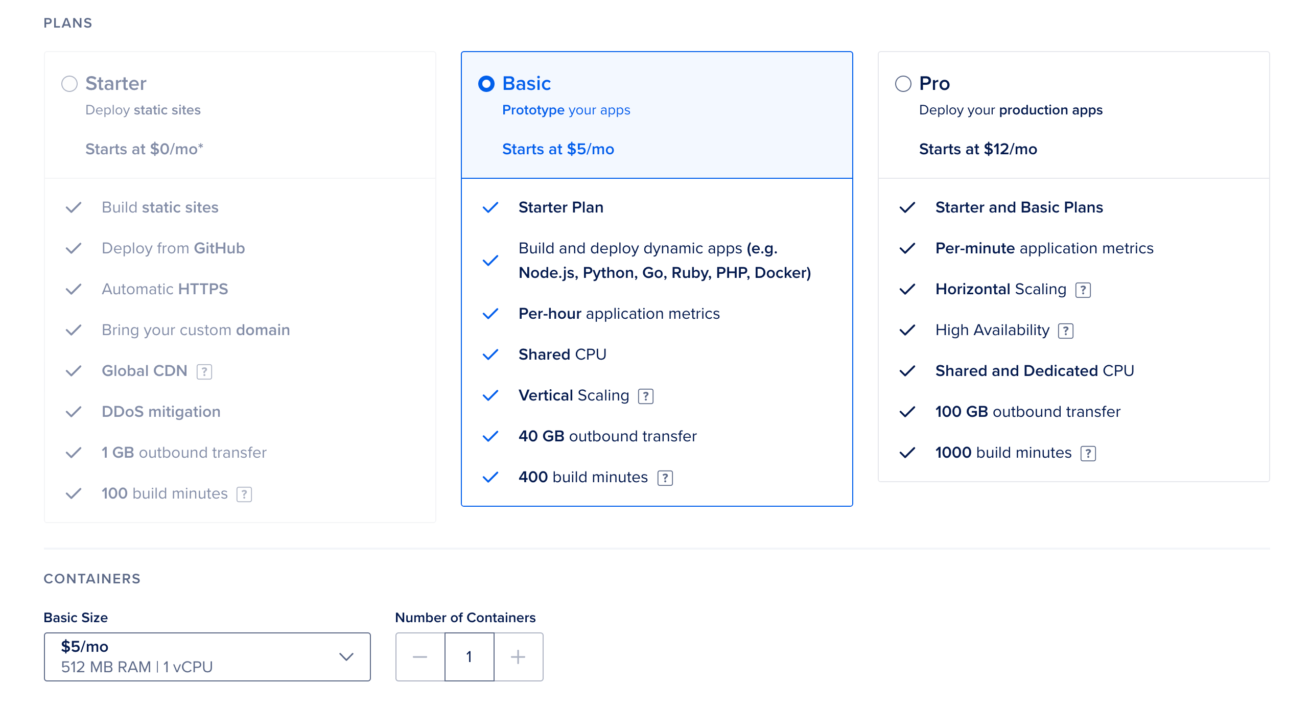Open help icon next to 1000 build minutes

tap(1088, 453)
